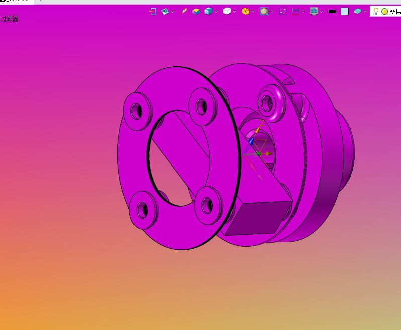The image size is (401, 330).
Task: Click the yellow circle layer icon
Action: point(384,12)
